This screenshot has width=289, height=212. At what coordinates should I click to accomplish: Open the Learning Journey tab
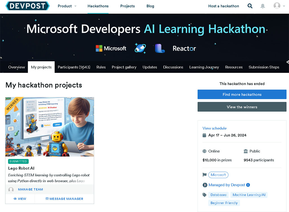204,67
